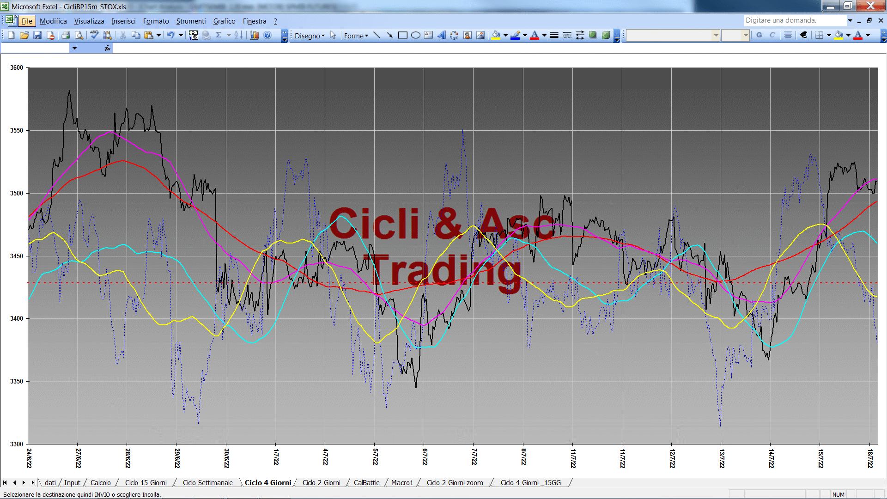Click the 3-D Style icon
887x499 pixels.
click(606, 35)
